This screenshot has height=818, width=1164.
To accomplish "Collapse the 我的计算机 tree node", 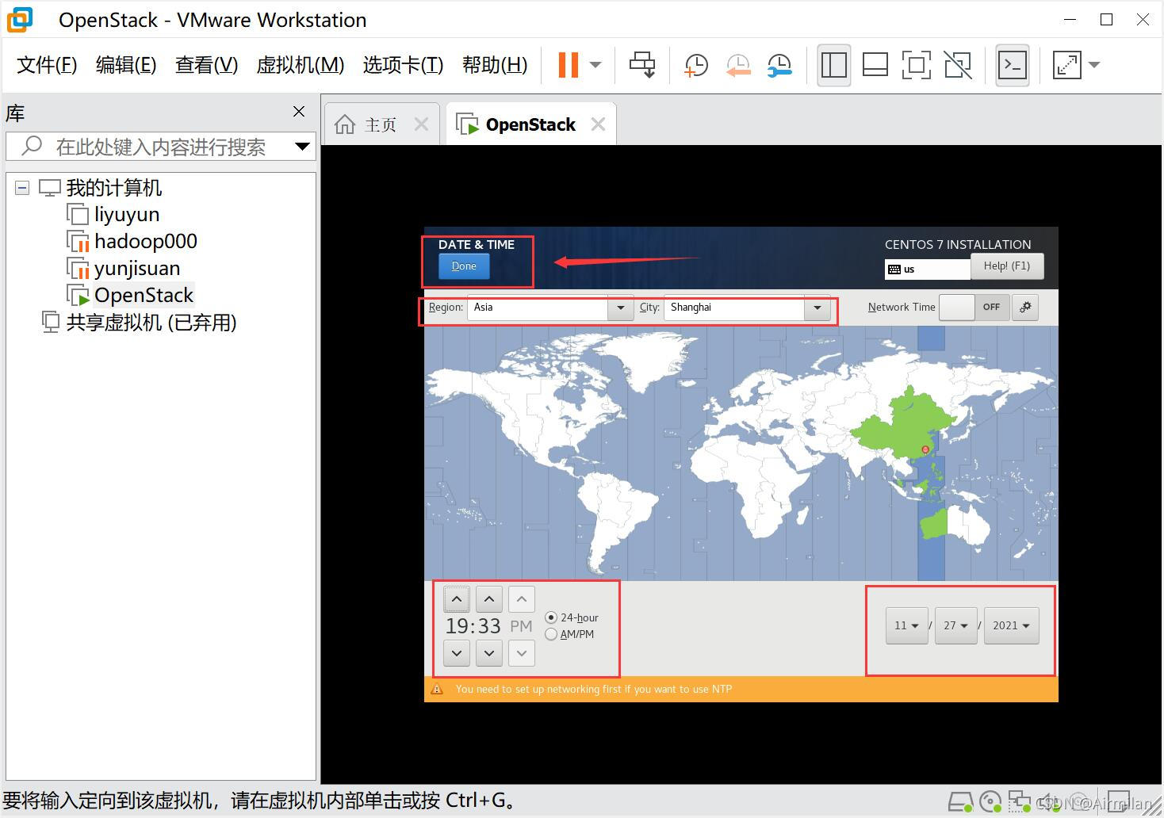I will [22, 188].
